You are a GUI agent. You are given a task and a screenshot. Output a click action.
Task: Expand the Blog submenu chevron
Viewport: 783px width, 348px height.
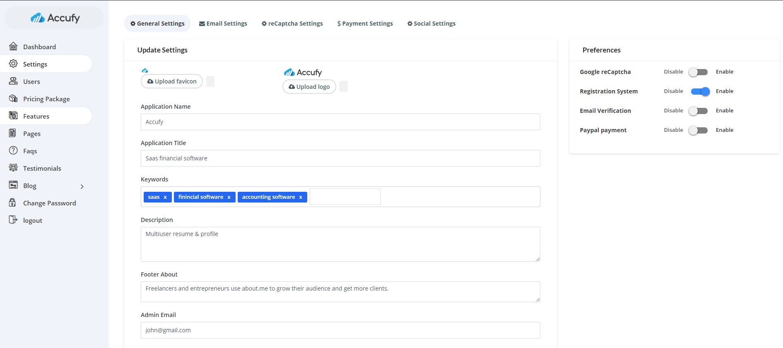(x=82, y=186)
